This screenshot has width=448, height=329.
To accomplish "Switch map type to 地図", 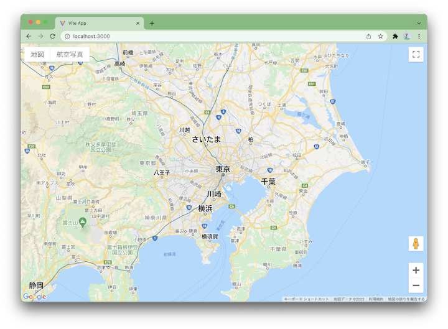I will click(37, 55).
